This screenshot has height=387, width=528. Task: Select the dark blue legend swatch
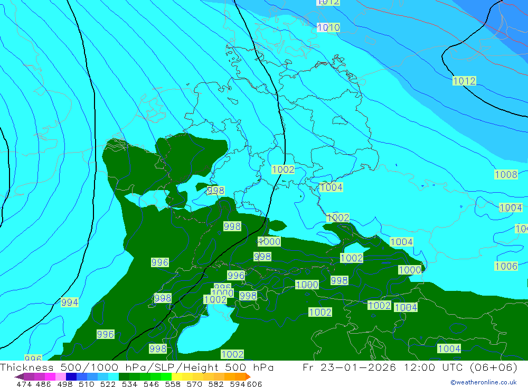point(71,376)
